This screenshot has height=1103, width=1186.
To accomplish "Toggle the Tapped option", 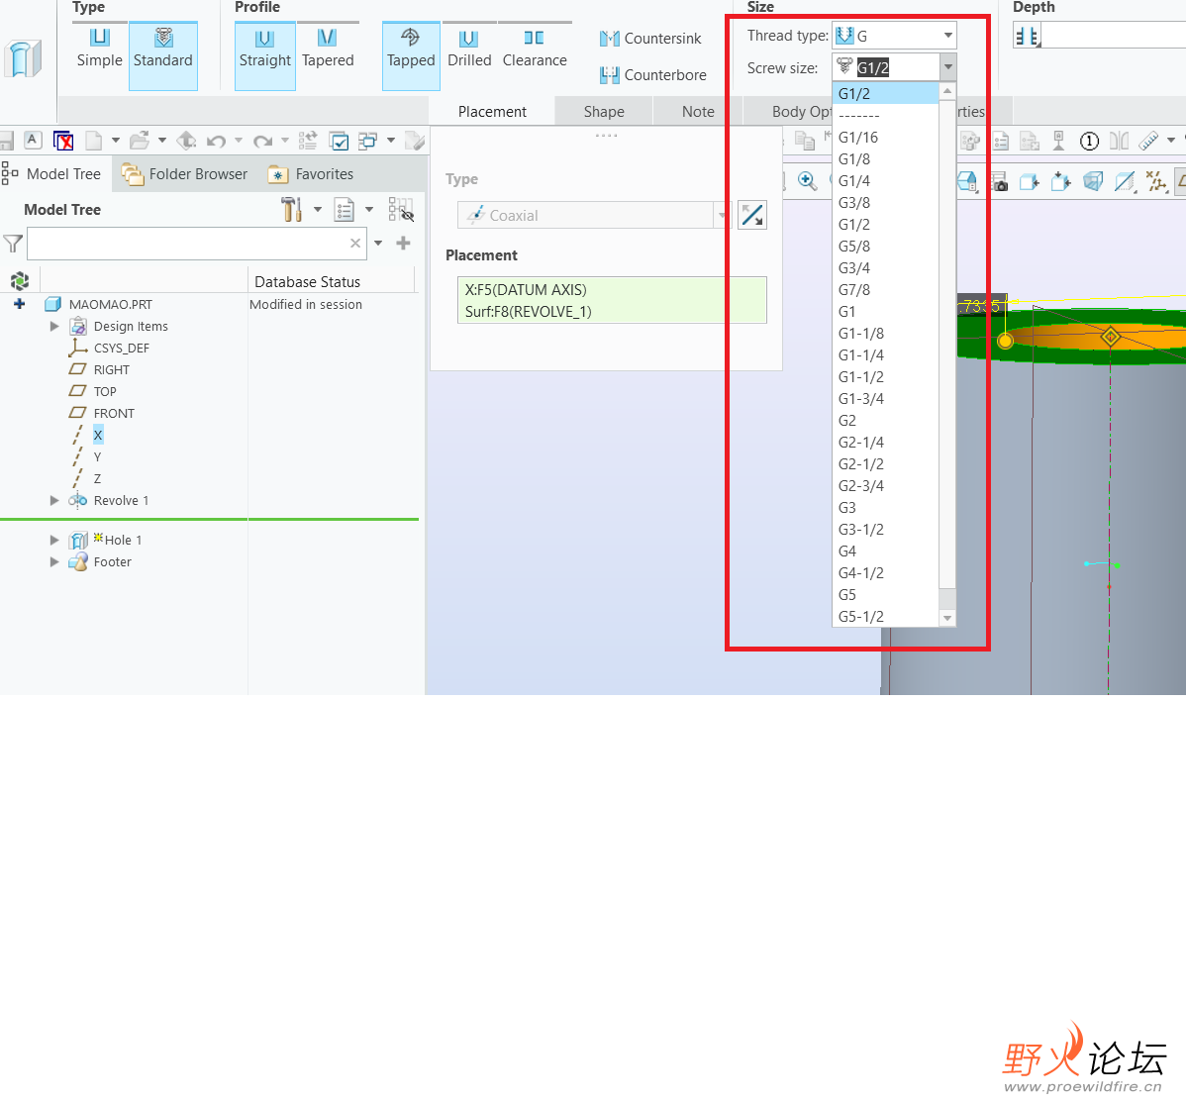I will (411, 56).
